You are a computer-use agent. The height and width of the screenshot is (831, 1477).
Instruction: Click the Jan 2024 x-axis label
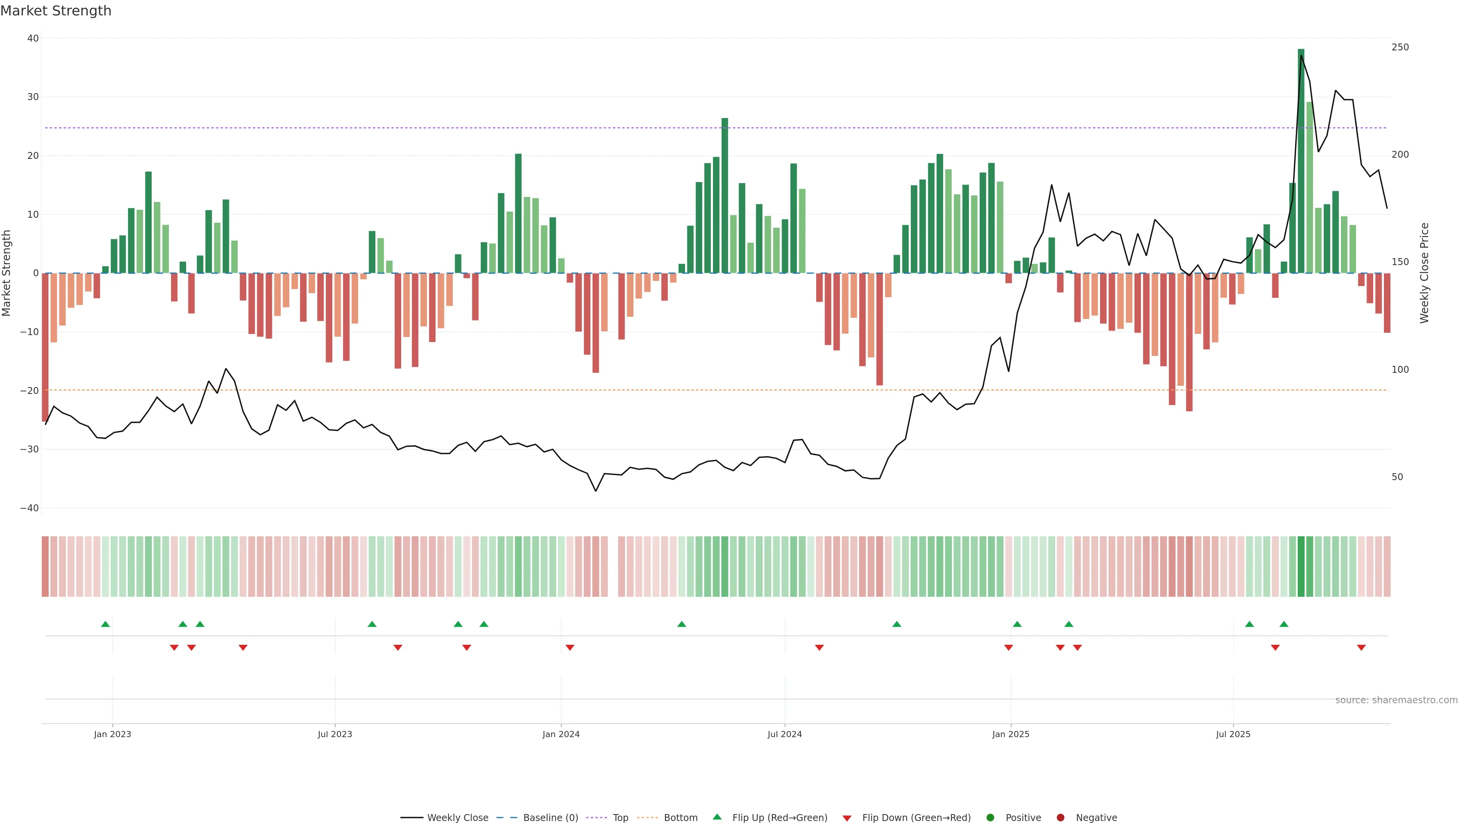(561, 734)
